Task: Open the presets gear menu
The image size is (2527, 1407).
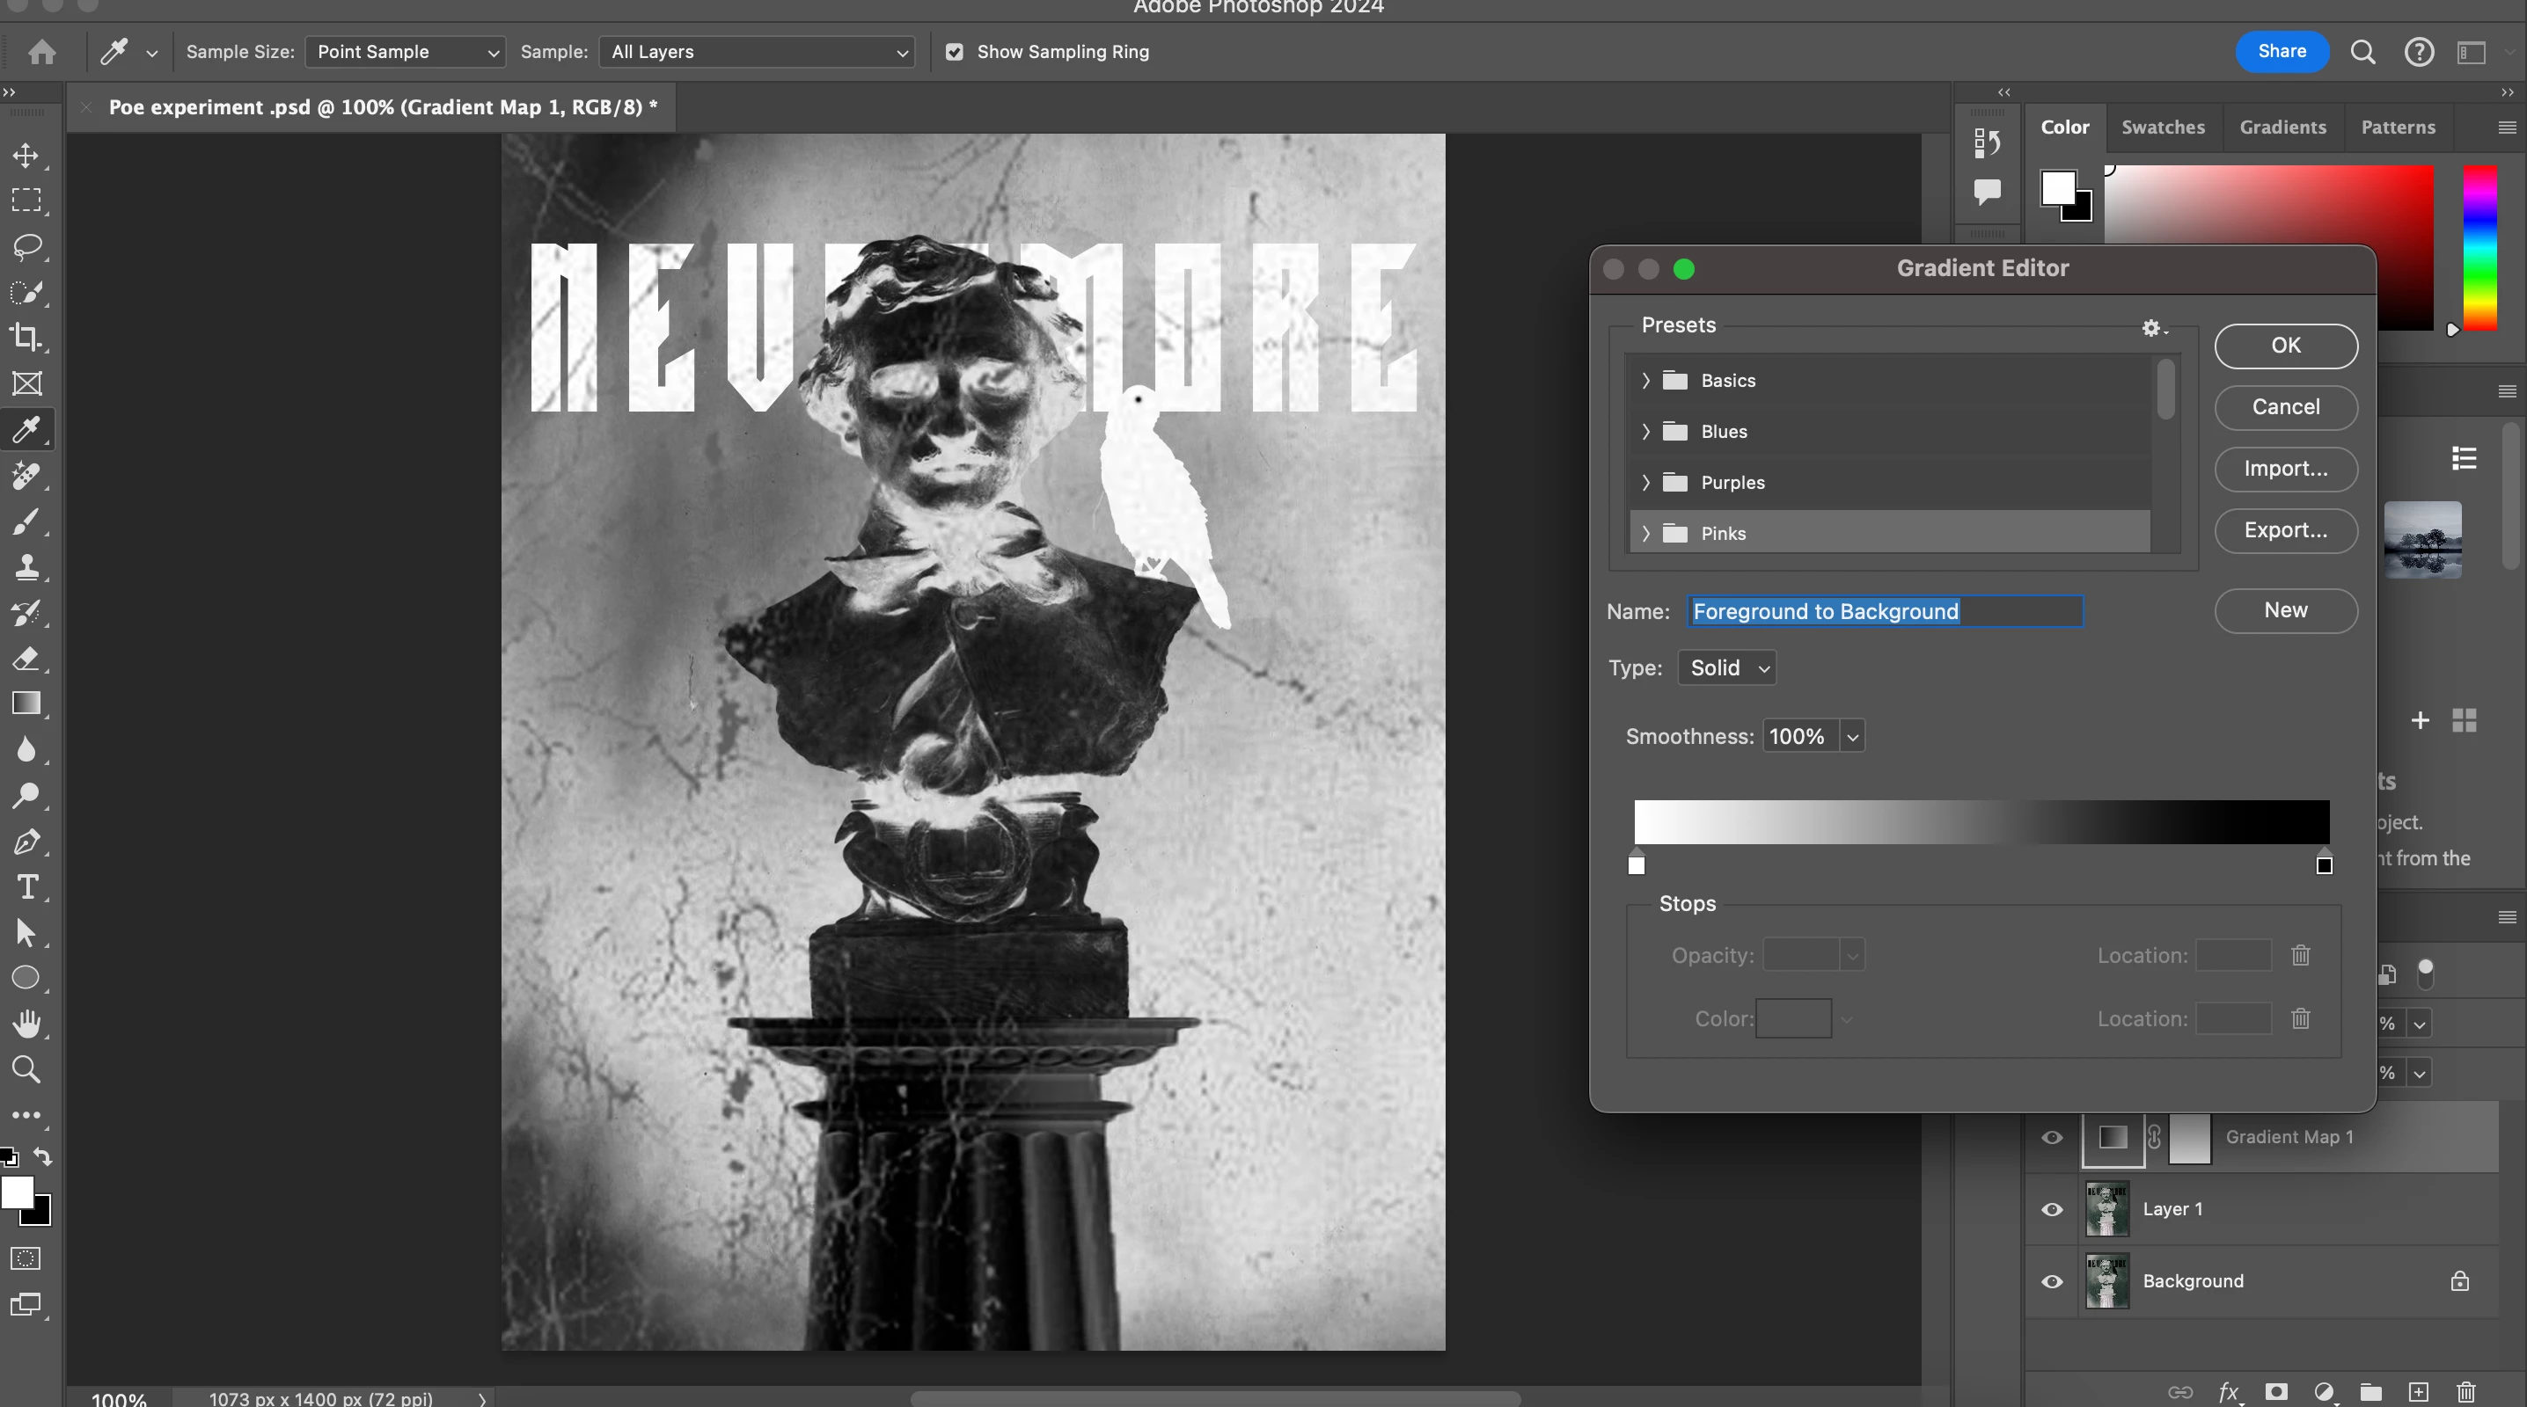Action: pyautogui.click(x=2153, y=329)
